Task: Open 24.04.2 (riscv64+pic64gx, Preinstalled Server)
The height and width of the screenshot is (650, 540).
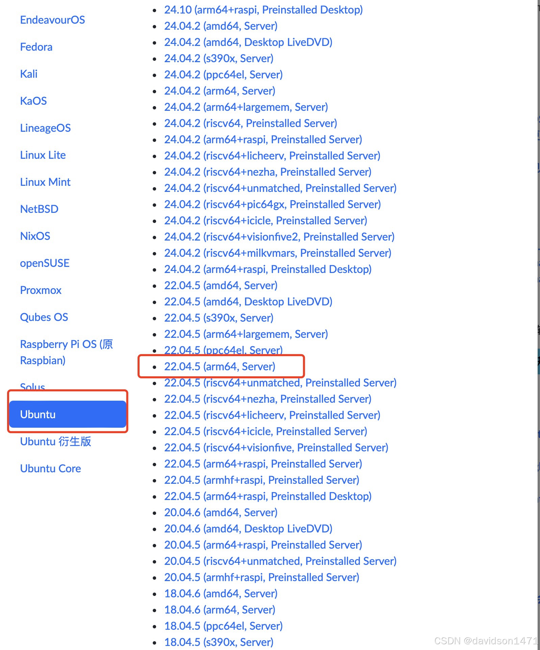Action: pyautogui.click(x=273, y=204)
